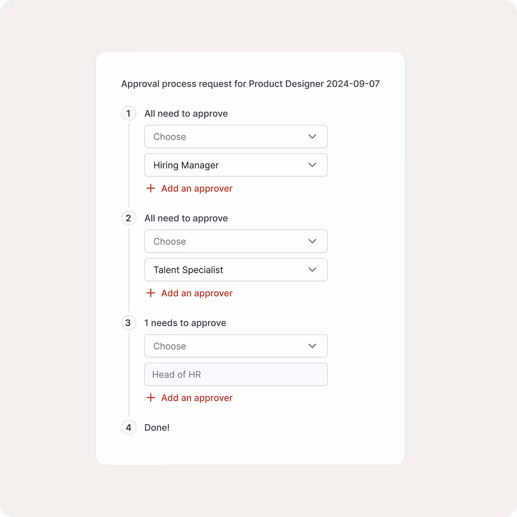This screenshot has width=517, height=517.
Task: Open the first Choose dropdown in step 1
Action: (236, 137)
